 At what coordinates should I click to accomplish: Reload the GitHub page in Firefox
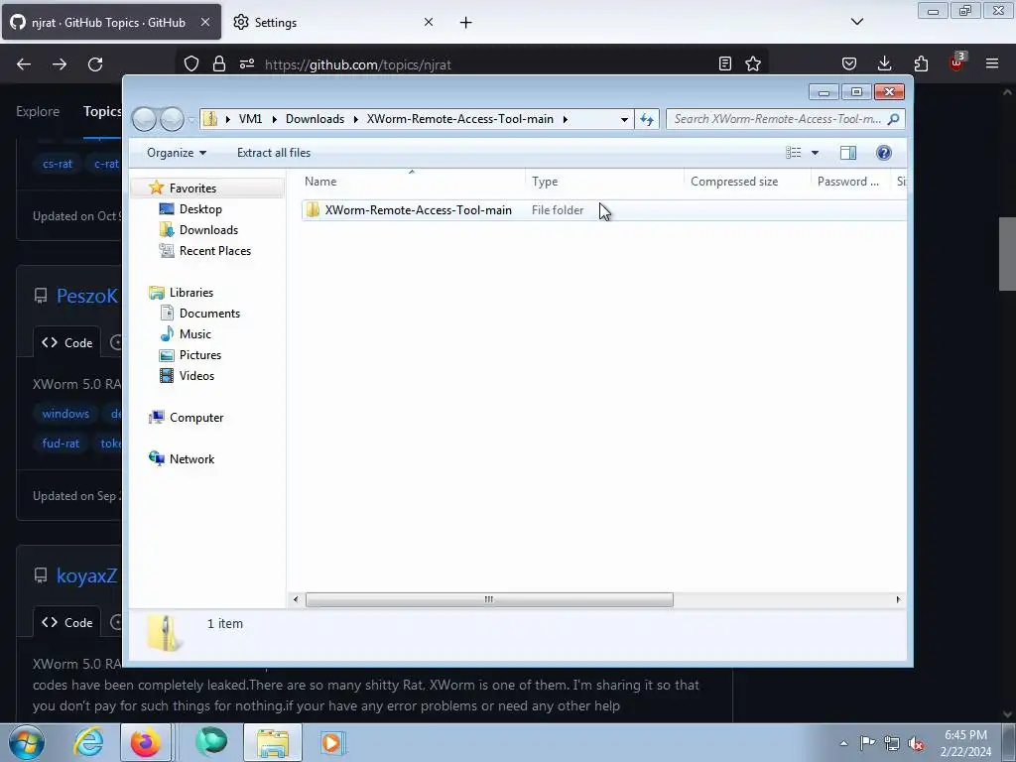click(x=95, y=64)
